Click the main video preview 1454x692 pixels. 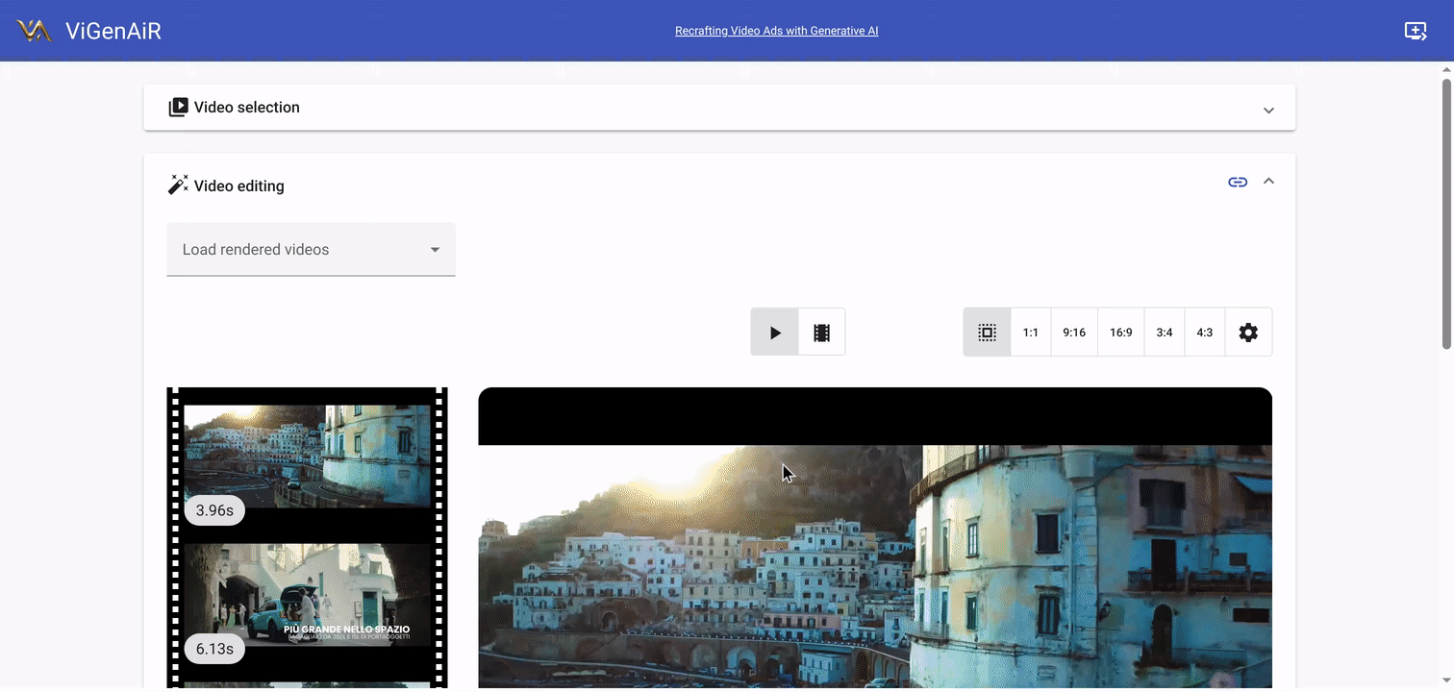(875, 538)
